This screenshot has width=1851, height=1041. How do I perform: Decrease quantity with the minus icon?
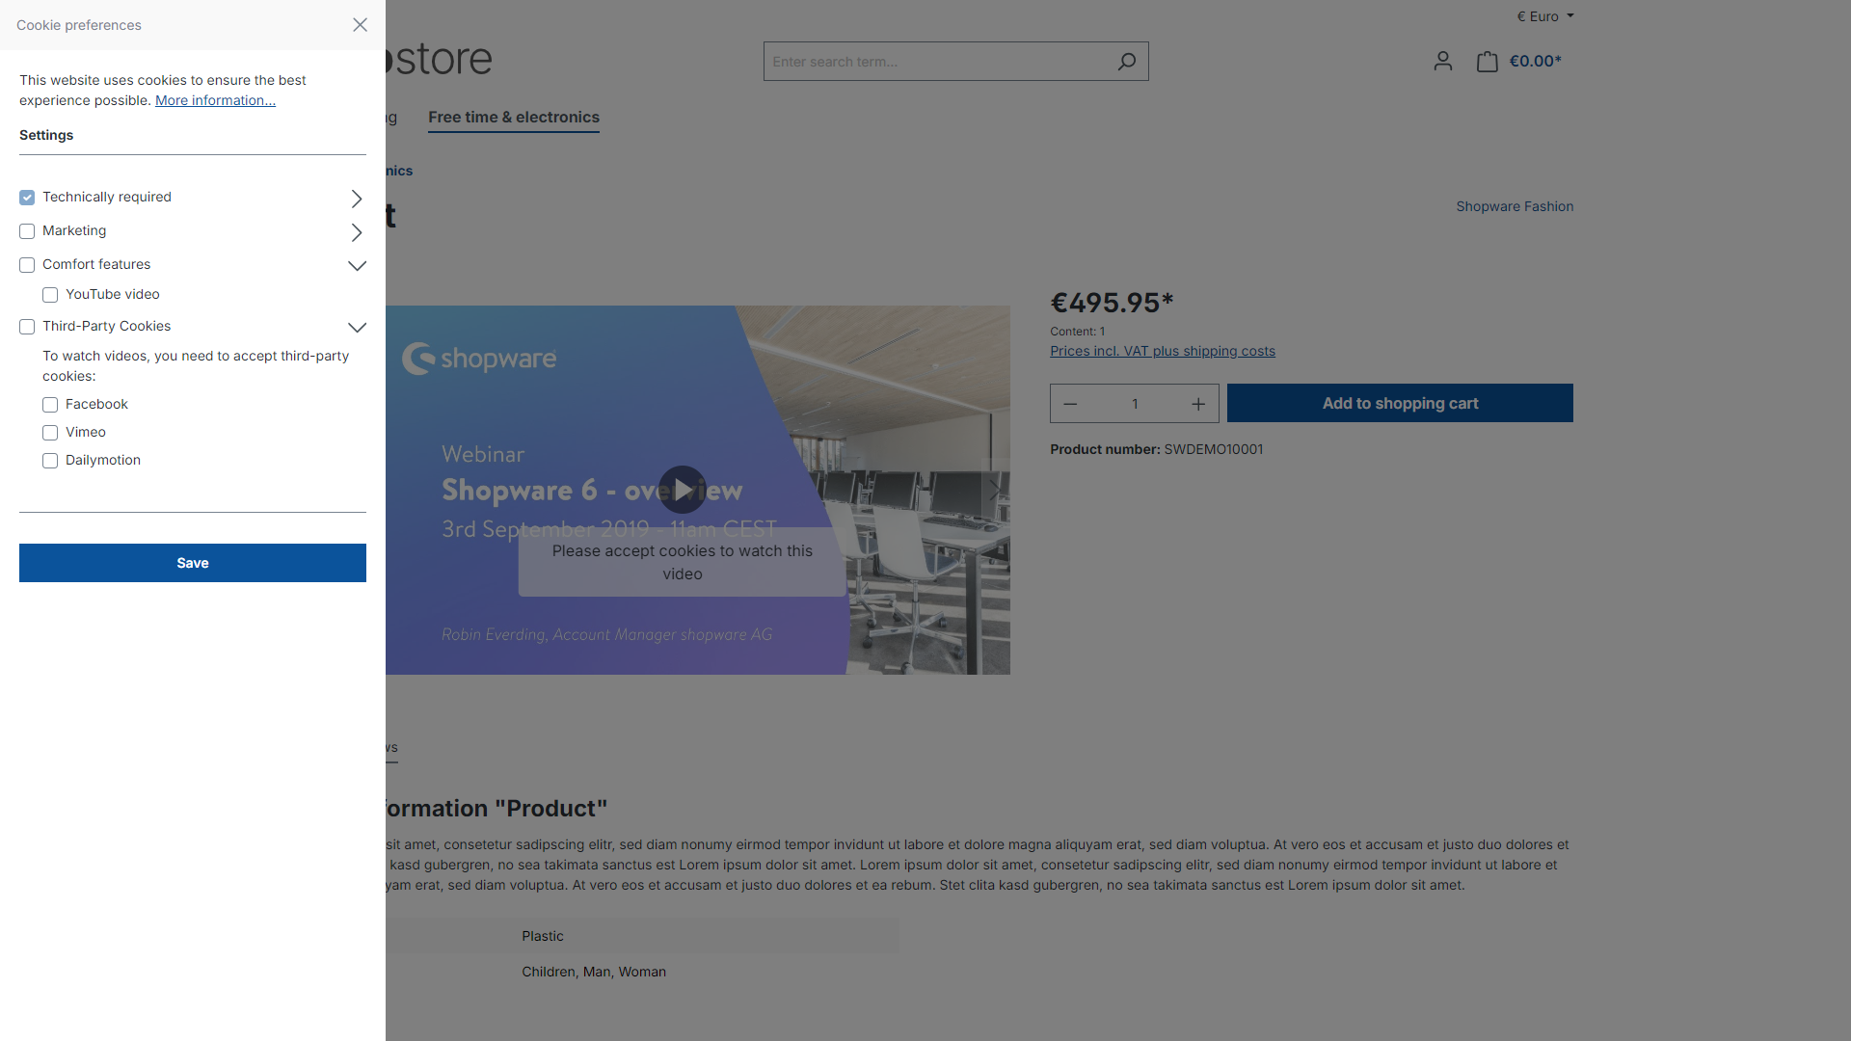pyautogui.click(x=1070, y=404)
